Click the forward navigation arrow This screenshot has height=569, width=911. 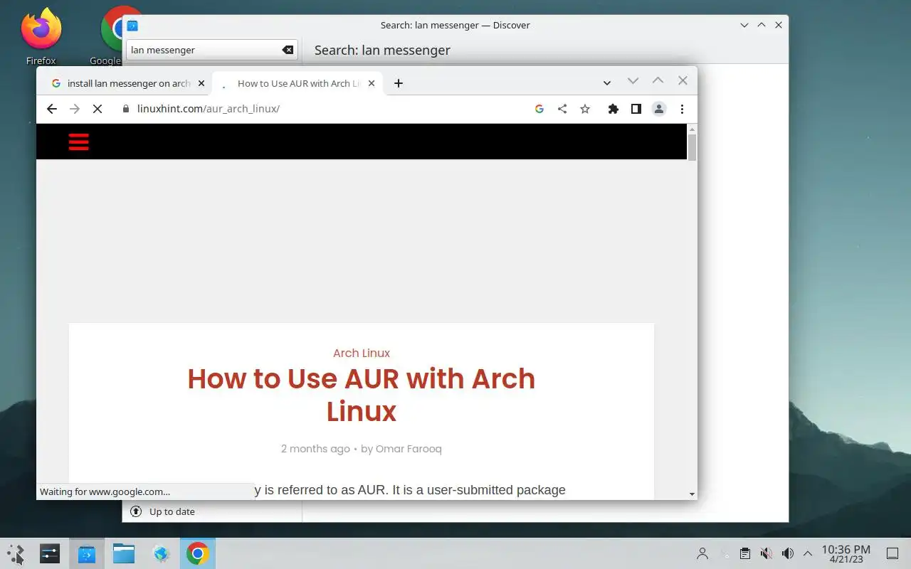coord(75,109)
